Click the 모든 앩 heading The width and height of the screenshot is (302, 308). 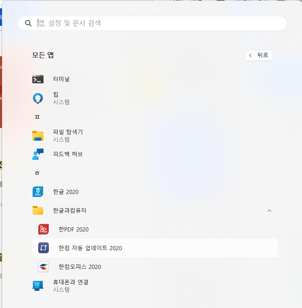pyautogui.click(x=43, y=55)
